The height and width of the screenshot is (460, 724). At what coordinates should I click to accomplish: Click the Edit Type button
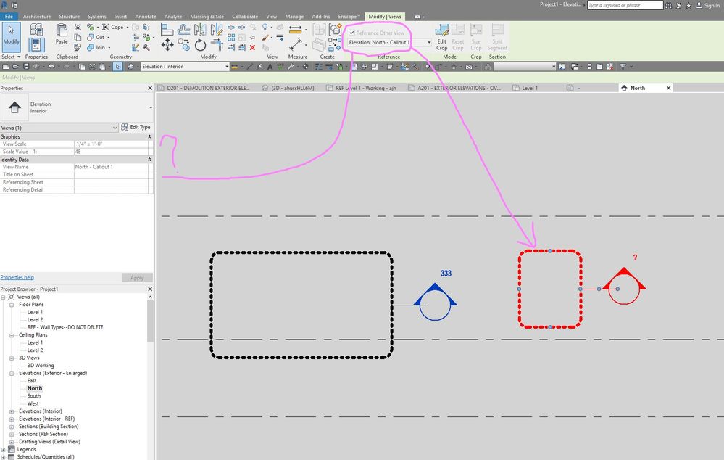(x=136, y=127)
